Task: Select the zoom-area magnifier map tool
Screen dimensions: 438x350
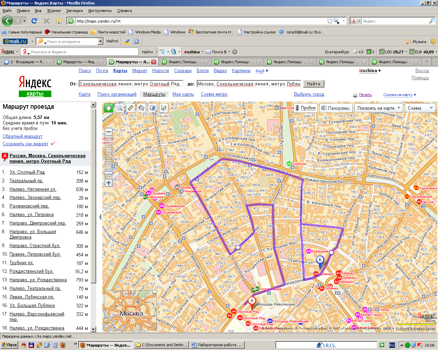Action: (119, 108)
